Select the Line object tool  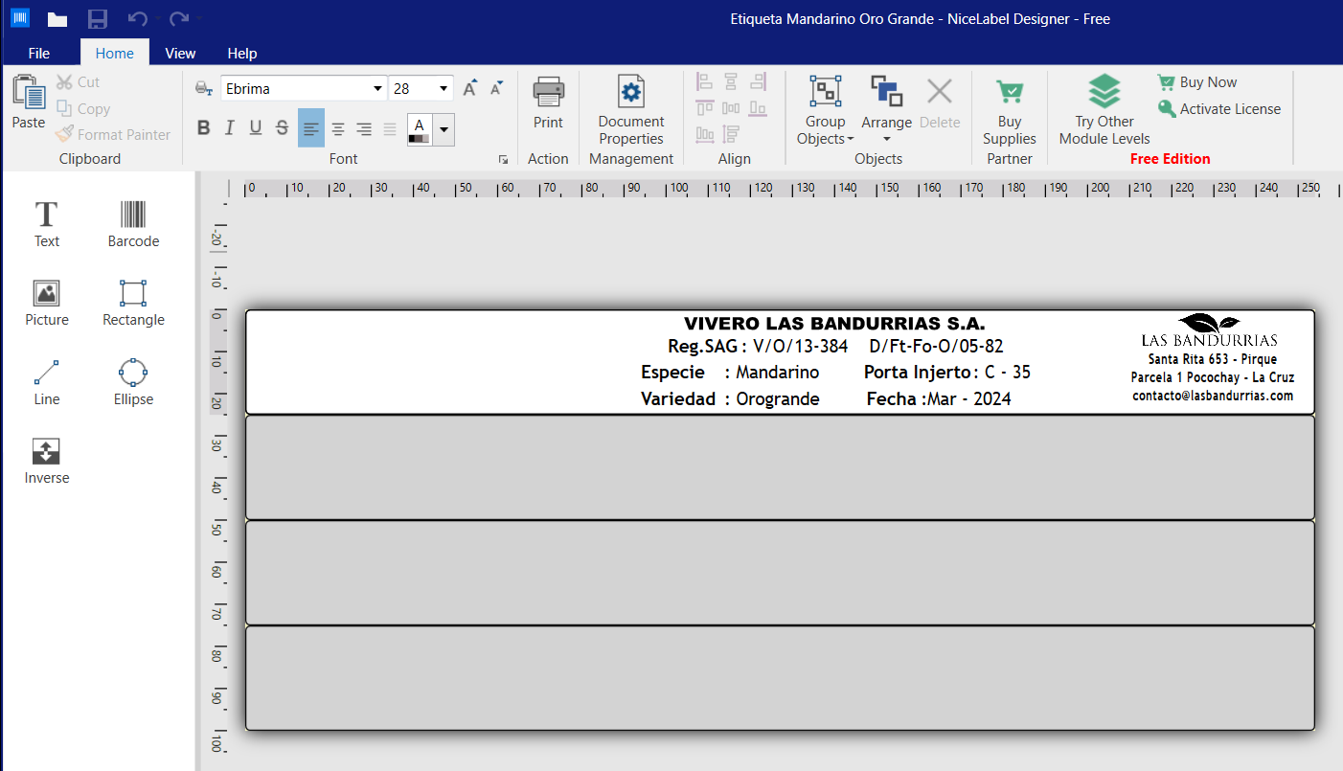pos(47,383)
